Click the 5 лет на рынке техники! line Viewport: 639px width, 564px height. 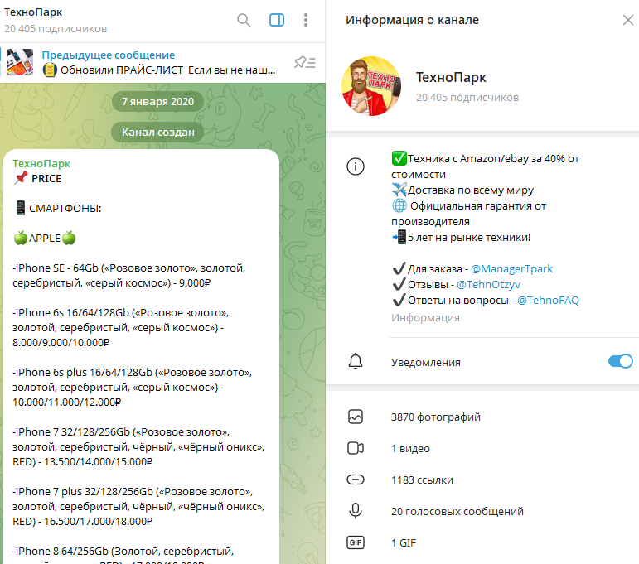[x=461, y=238]
